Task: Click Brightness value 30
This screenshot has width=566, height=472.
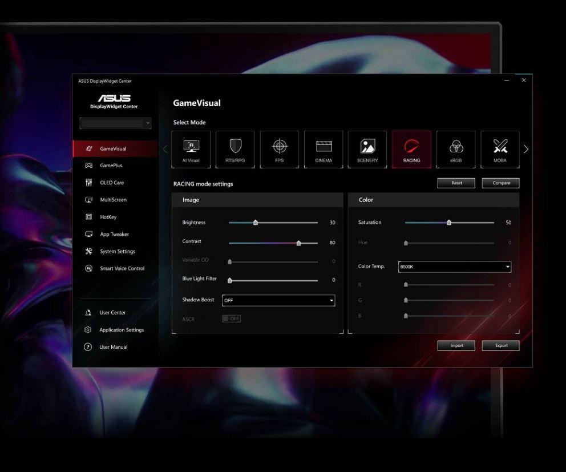Action: click(x=333, y=223)
